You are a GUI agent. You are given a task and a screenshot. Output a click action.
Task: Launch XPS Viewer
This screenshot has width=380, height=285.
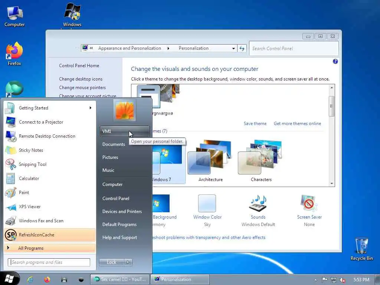coord(50,206)
